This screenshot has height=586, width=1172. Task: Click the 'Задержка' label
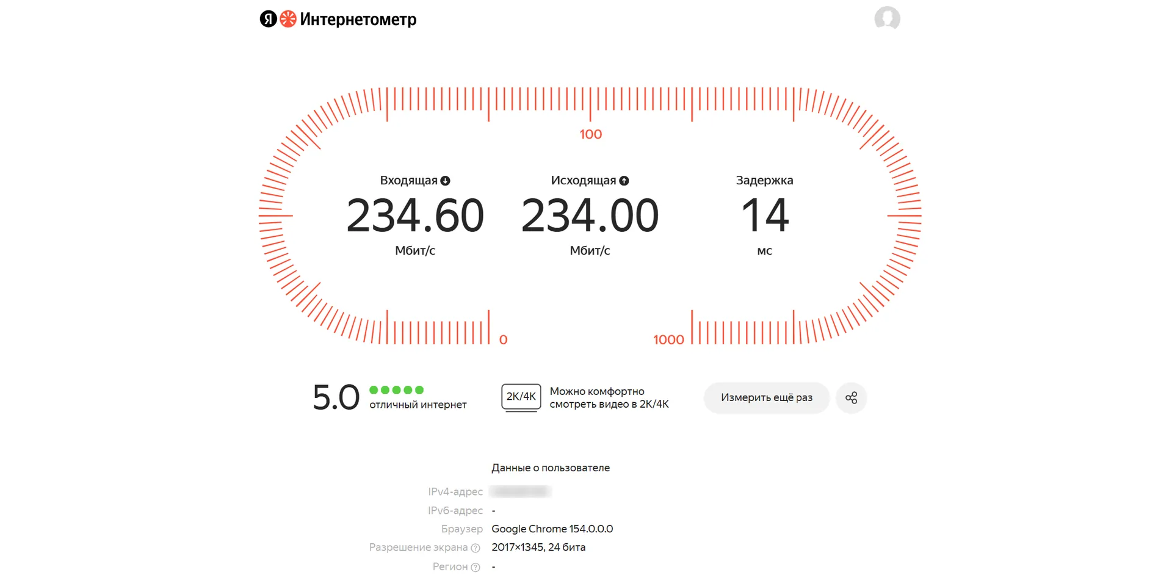tap(765, 181)
